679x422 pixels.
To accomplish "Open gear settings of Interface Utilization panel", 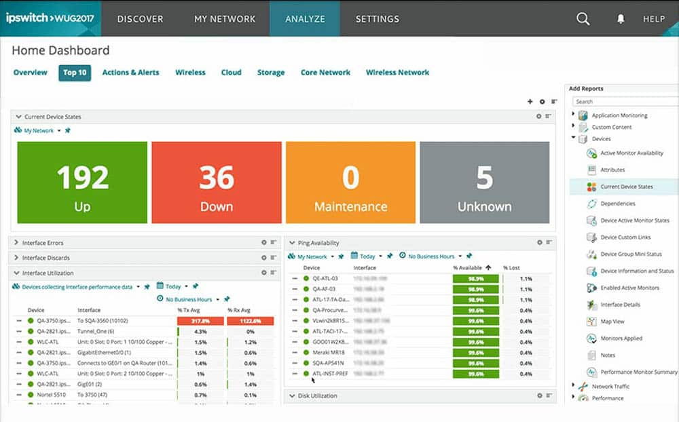I will (x=263, y=273).
